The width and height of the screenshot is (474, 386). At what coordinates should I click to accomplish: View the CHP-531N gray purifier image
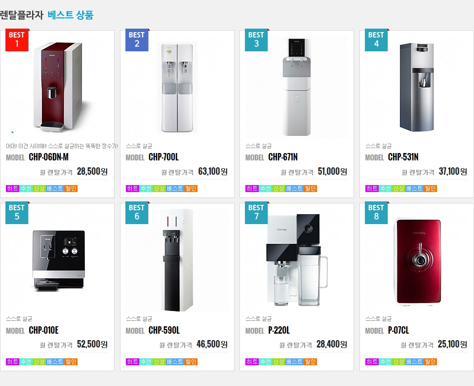coord(417,87)
